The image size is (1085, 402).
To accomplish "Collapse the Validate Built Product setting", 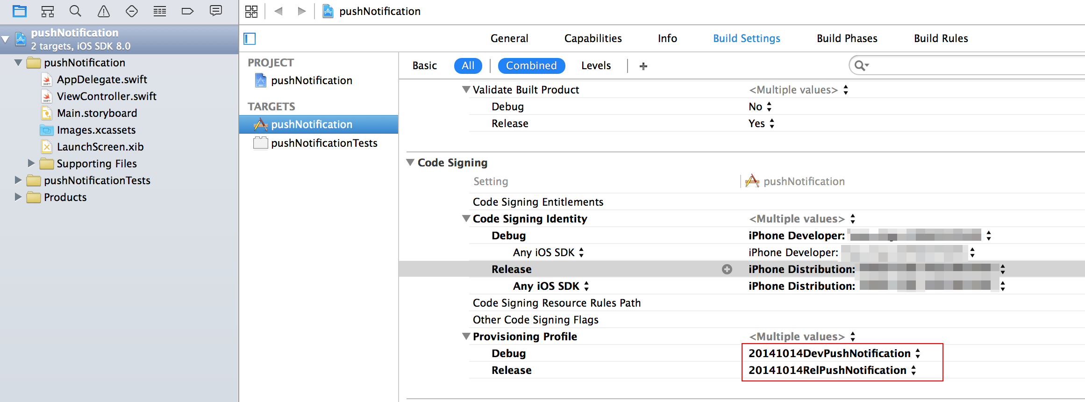I will (x=466, y=89).
